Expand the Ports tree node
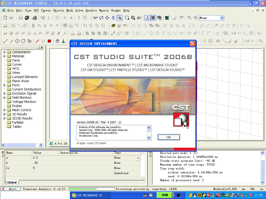 click(4, 85)
